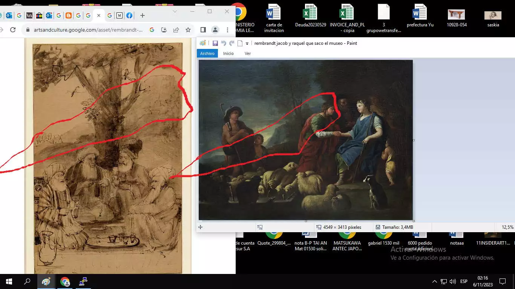Create new blank file in Paint
Viewport: 515px width, 289px height.
240,43
